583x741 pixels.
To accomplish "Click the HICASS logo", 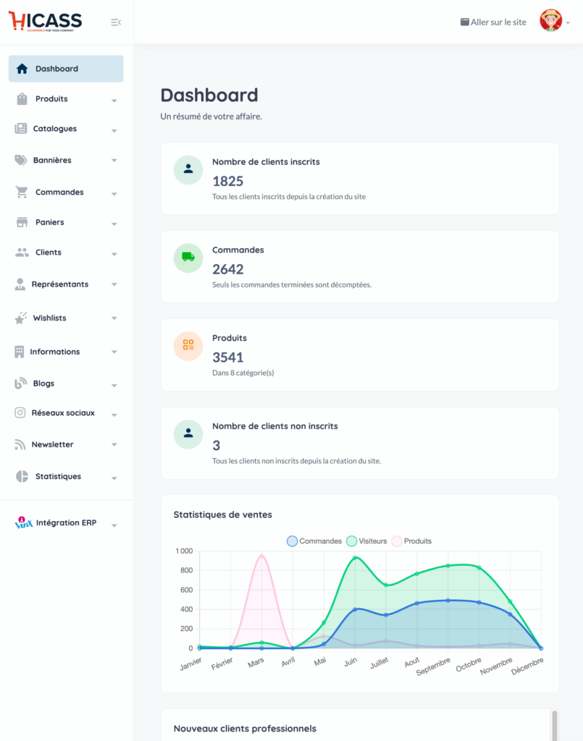I will tap(45, 21).
